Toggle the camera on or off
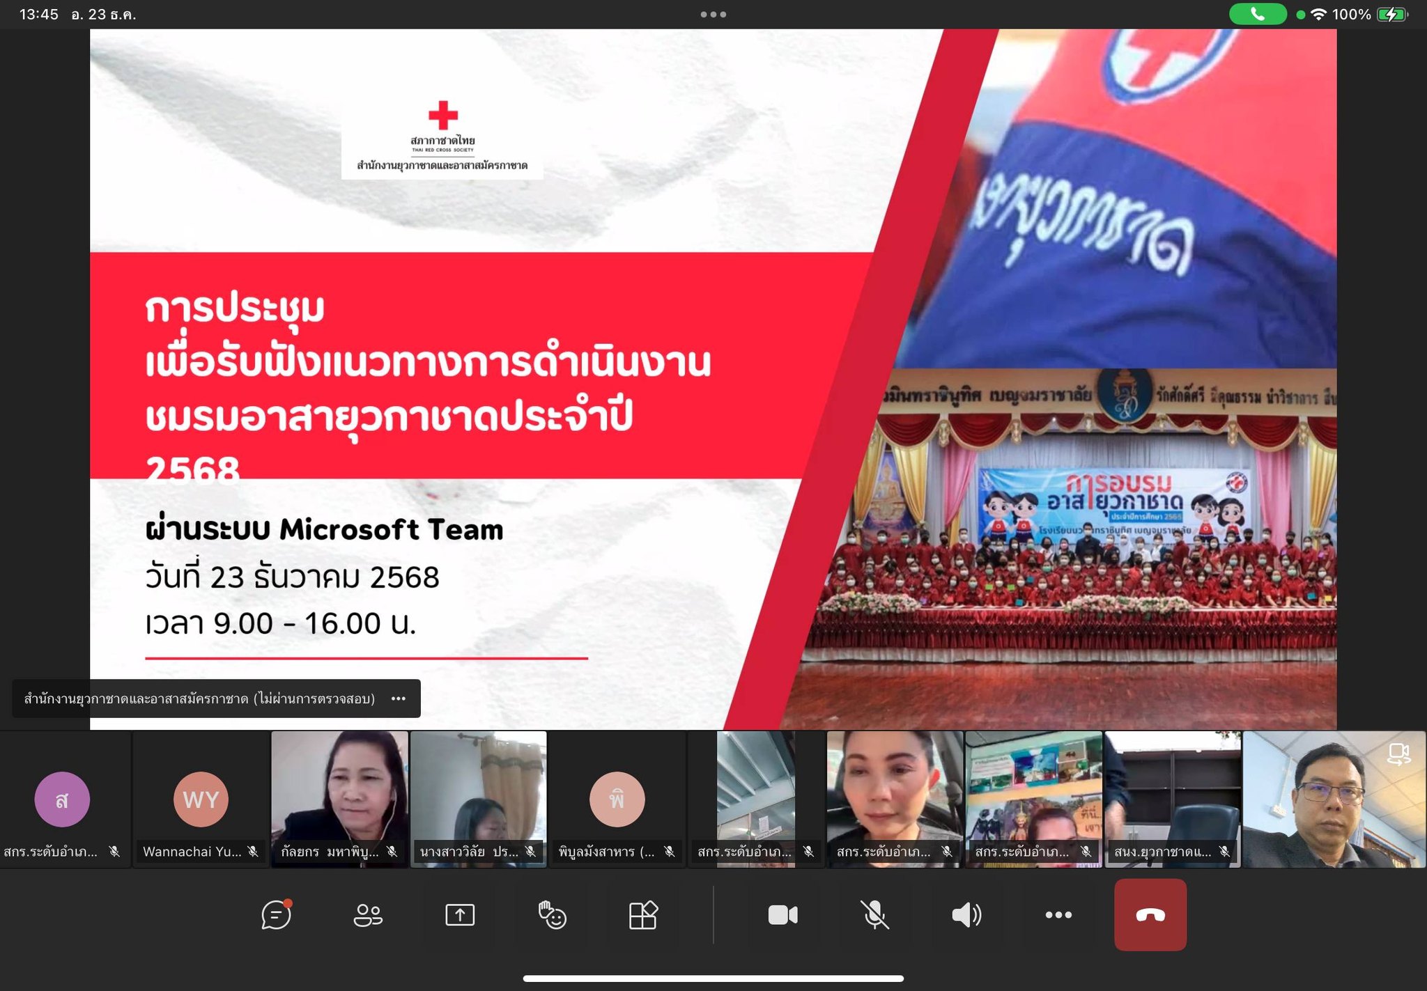 pyautogui.click(x=782, y=914)
